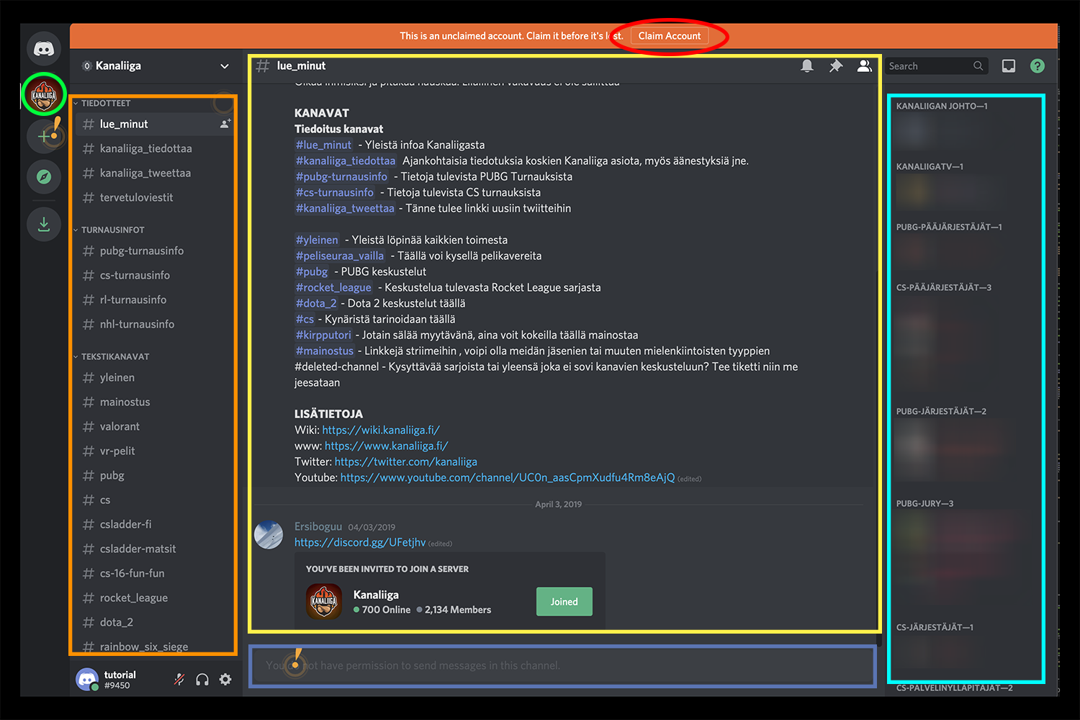Select the Kanaliiga server icon
The width and height of the screenshot is (1080, 720).
click(44, 94)
